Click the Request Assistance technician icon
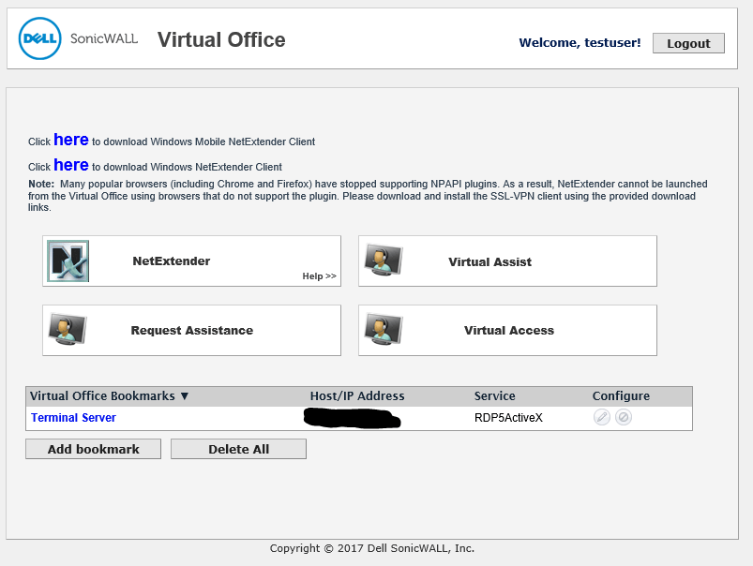 click(x=68, y=329)
